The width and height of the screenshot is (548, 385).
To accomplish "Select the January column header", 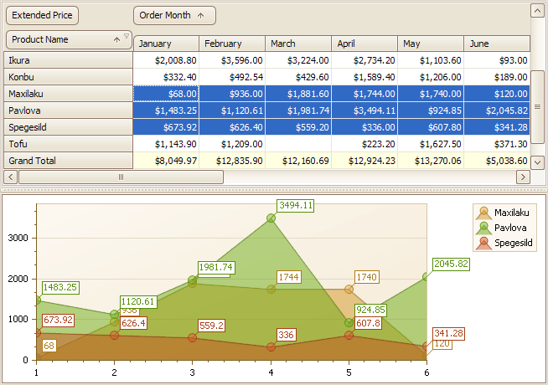I will tap(166, 44).
